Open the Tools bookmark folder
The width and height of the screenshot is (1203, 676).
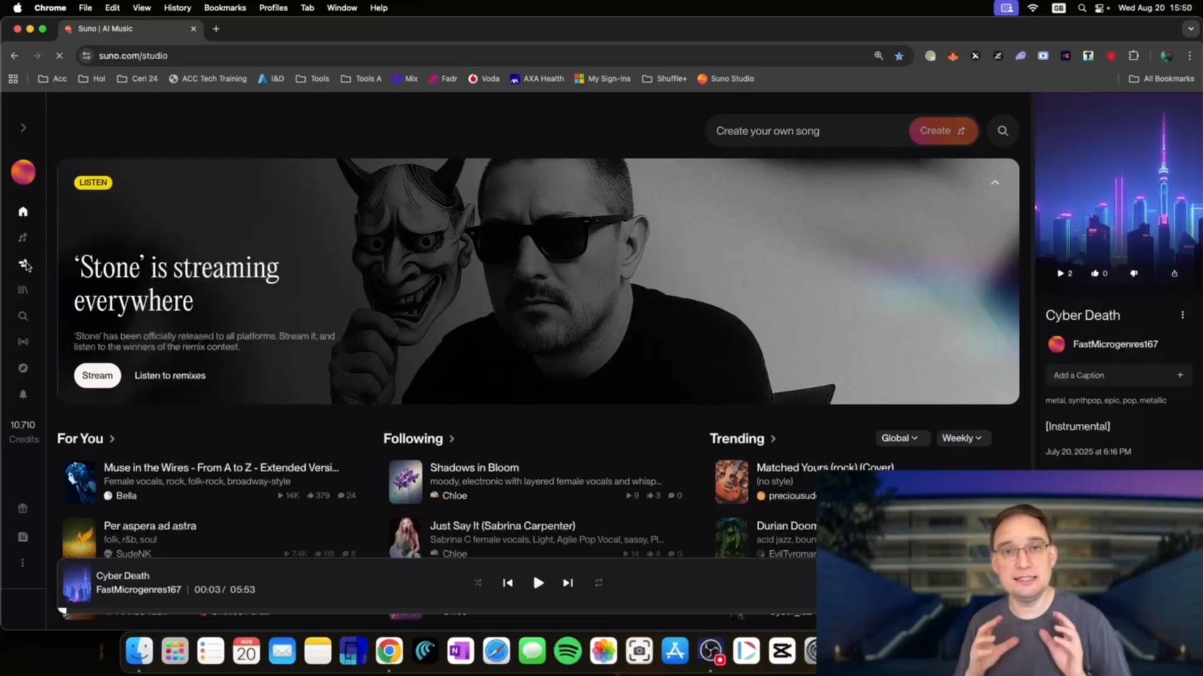coord(312,79)
